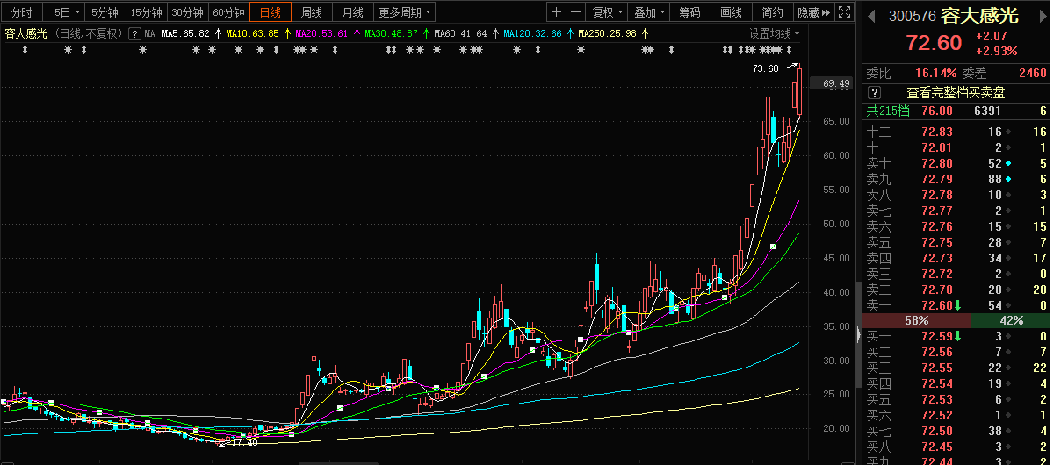
Task: Switch to 周线 weekly chart
Action: pos(312,12)
